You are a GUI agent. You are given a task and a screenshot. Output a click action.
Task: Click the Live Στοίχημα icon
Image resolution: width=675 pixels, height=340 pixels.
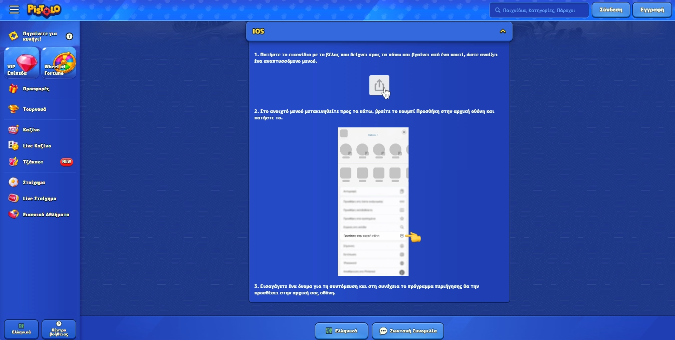[14, 199]
